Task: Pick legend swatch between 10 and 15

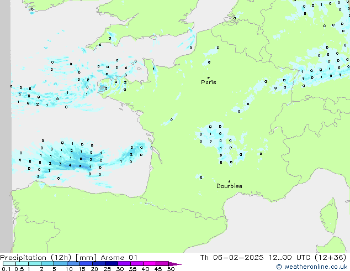Action: (x=73, y=264)
